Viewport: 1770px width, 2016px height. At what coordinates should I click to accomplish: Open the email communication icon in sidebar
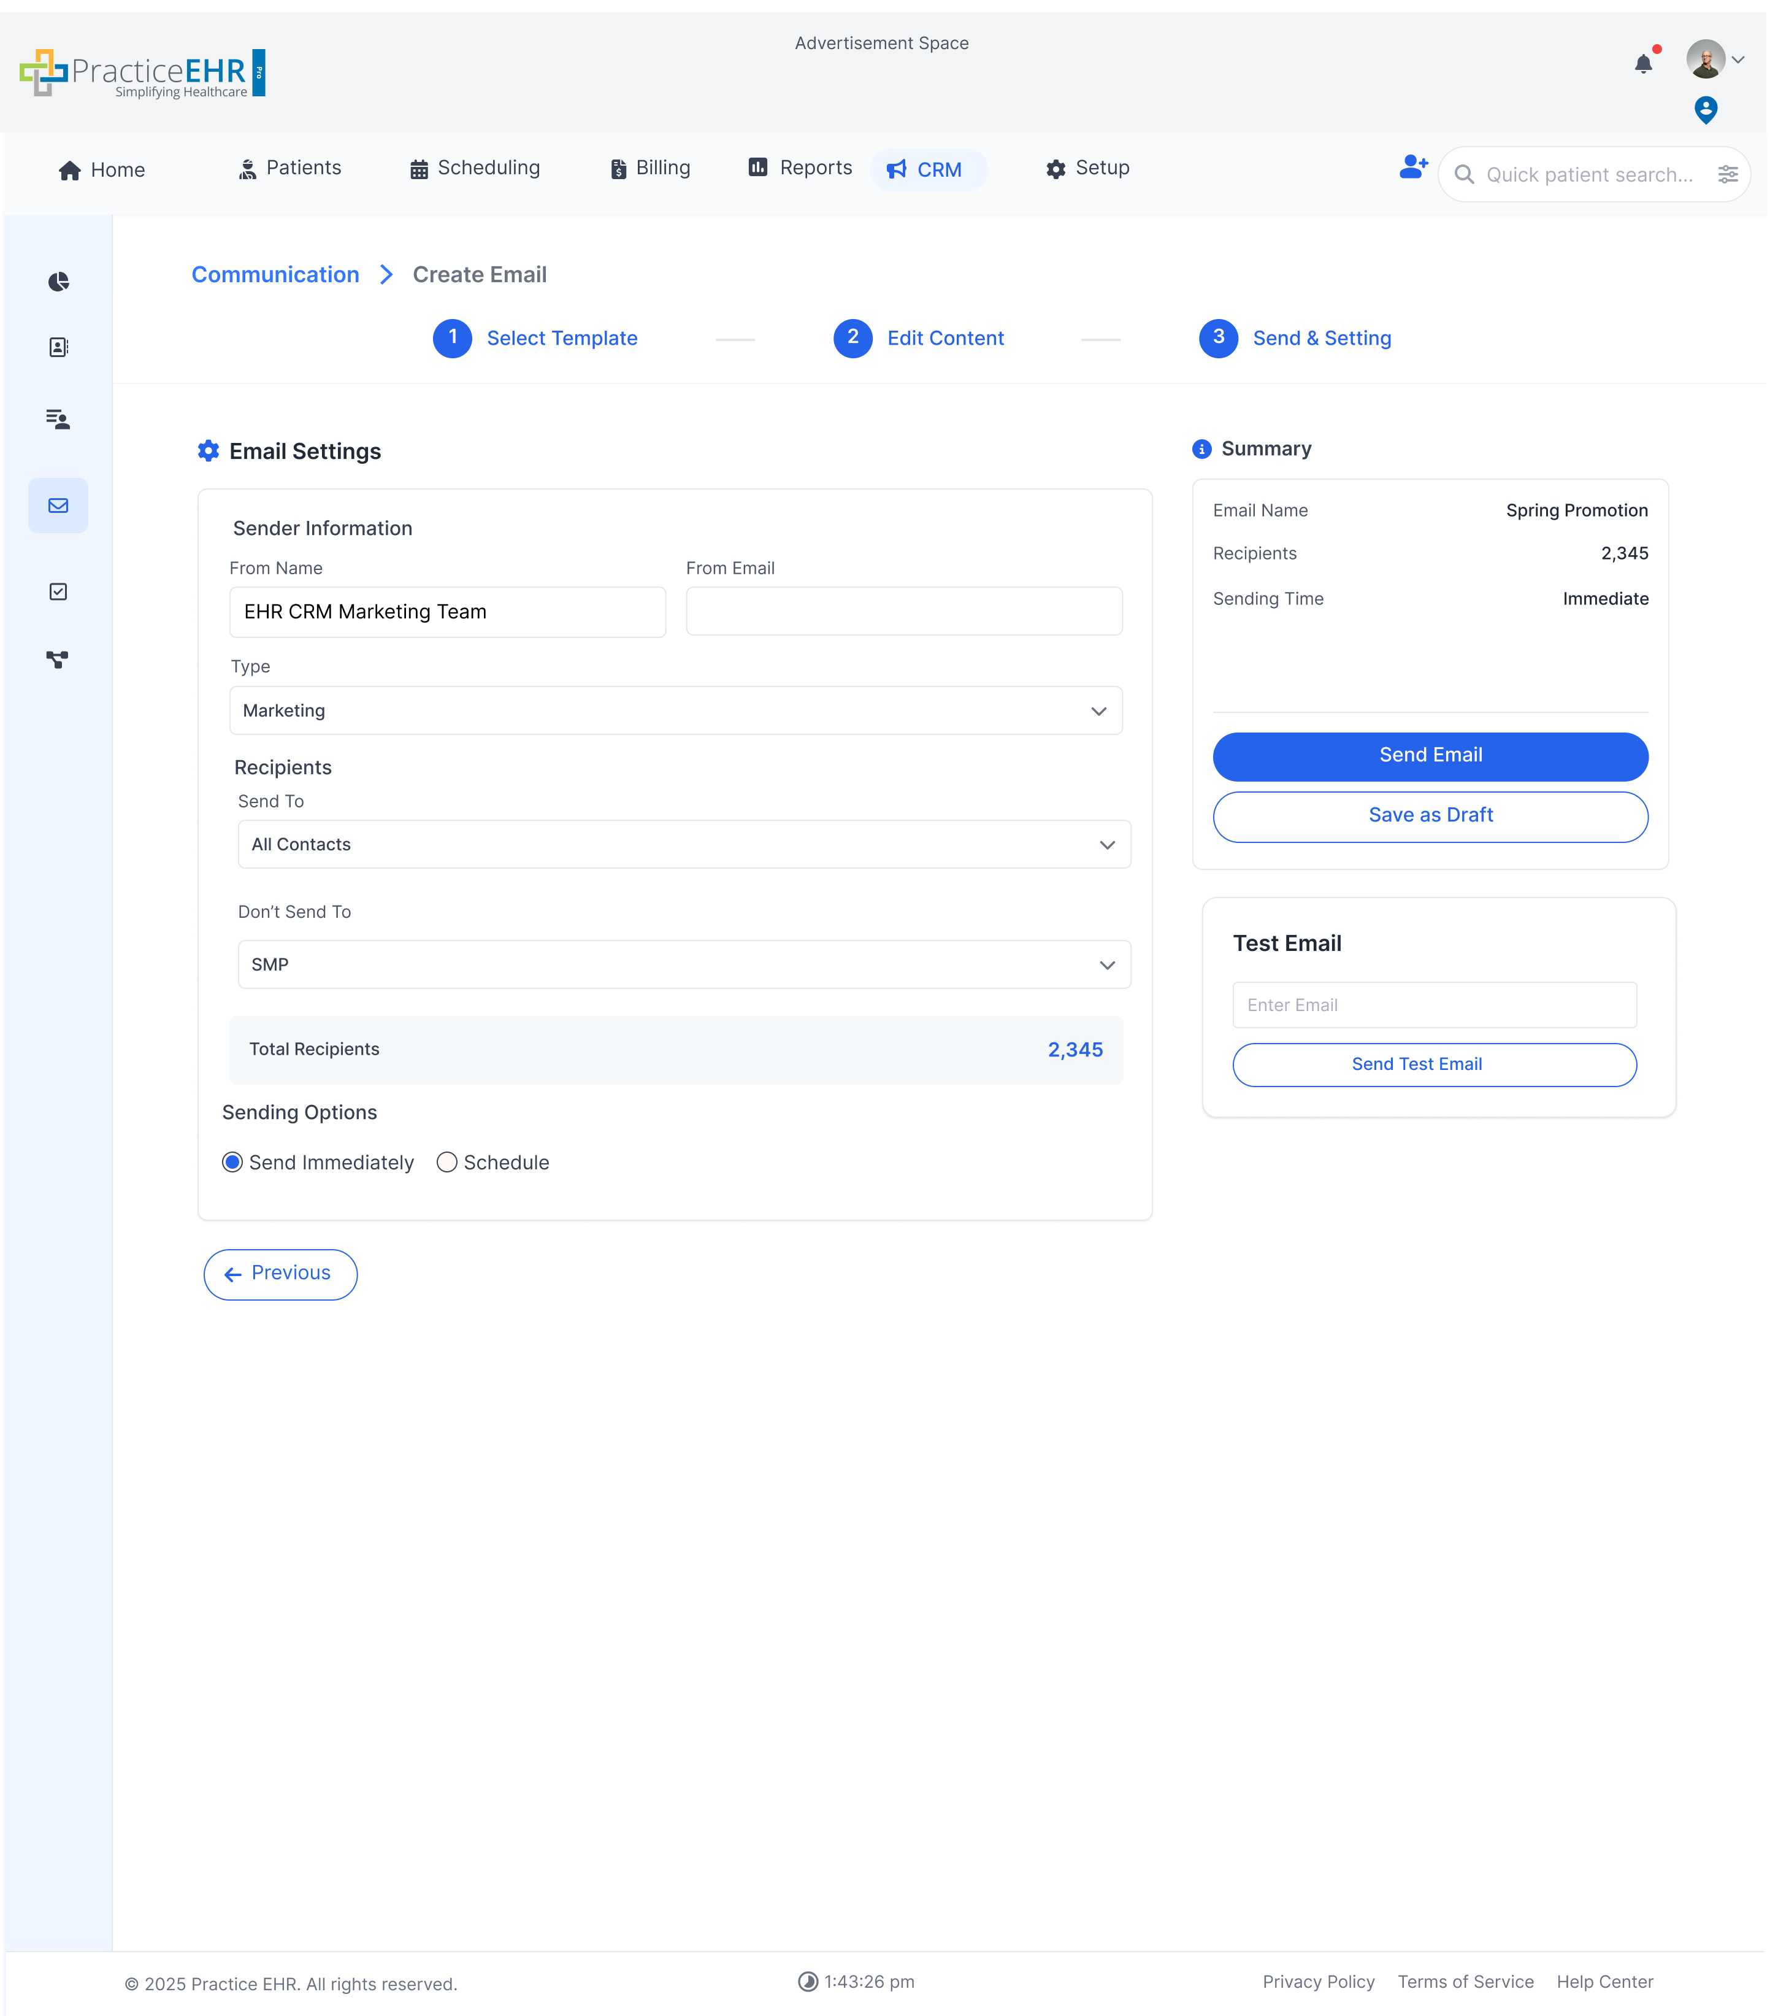pos(58,506)
